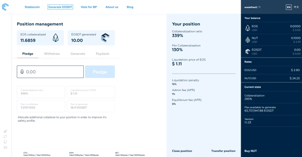Image resolution: width=302 pixels, height=157 pixels.
Task: Switch to the Generate tab
Action: [x=78, y=54]
